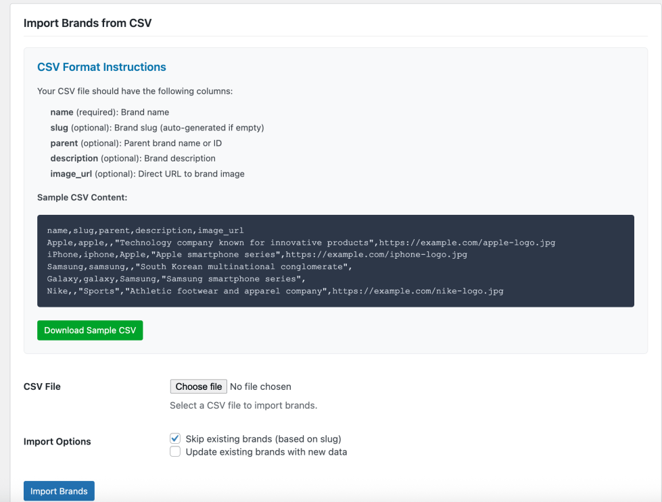The image size is (662, 502).
Task: Click the 'No file chosen' text
Action: click(260, 386)
